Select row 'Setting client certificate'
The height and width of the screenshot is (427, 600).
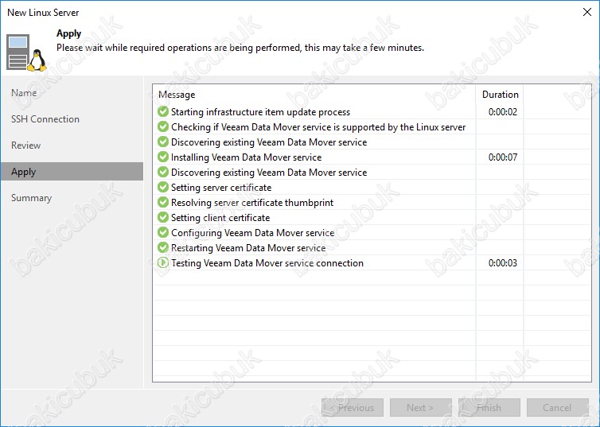tap(372, 217)
